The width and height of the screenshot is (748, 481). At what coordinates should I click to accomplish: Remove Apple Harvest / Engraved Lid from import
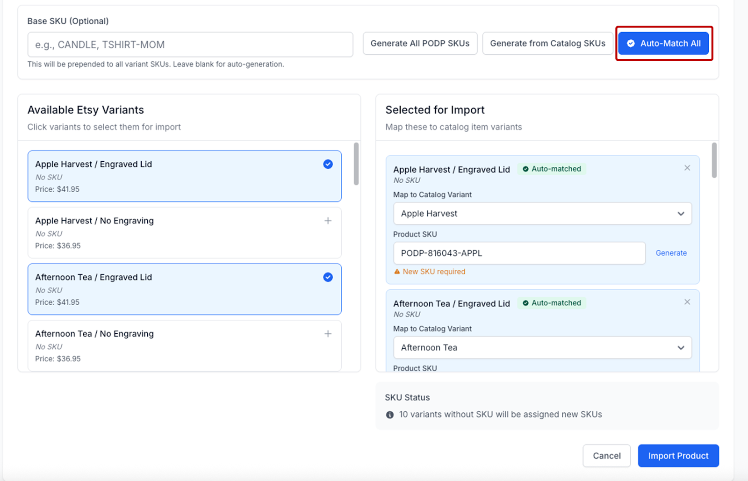click(x=687, y=168)
